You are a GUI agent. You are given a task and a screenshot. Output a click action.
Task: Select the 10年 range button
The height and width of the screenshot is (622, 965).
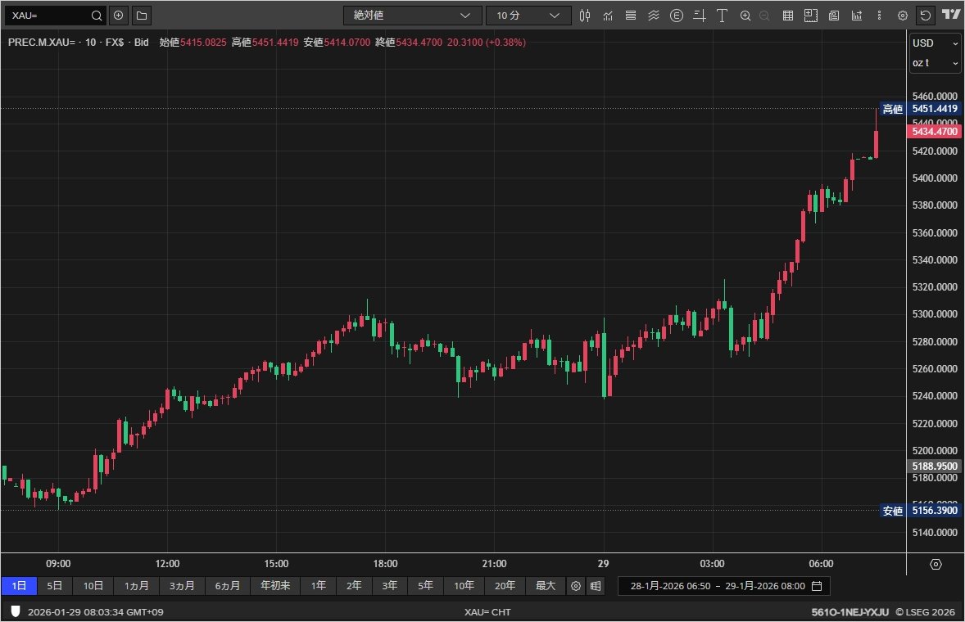coord(464,586)
